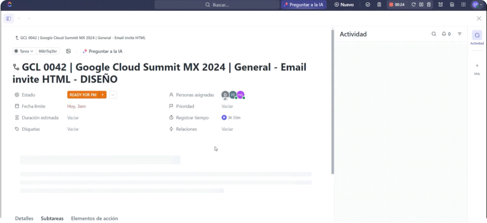Image resolution: width=487 pixels, height=223 pixels.
Task: Set Duración estimada empty value
Action: [x=73, y=118]
